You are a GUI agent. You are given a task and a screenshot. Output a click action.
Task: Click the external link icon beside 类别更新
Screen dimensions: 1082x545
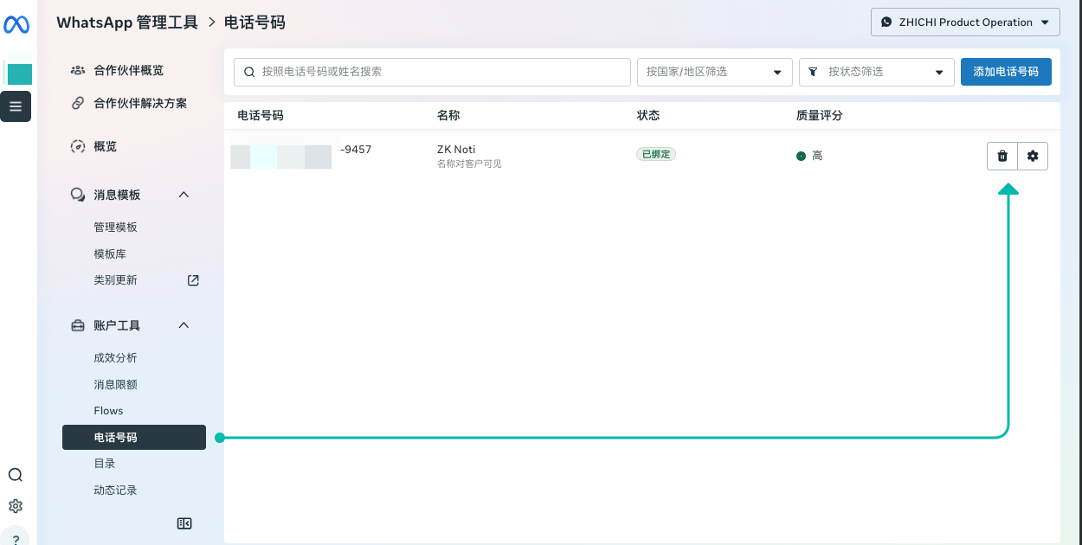coord(193,280)
